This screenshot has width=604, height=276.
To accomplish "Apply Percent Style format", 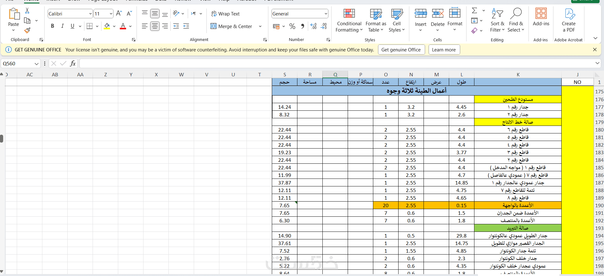I will (x=292, y=26).
